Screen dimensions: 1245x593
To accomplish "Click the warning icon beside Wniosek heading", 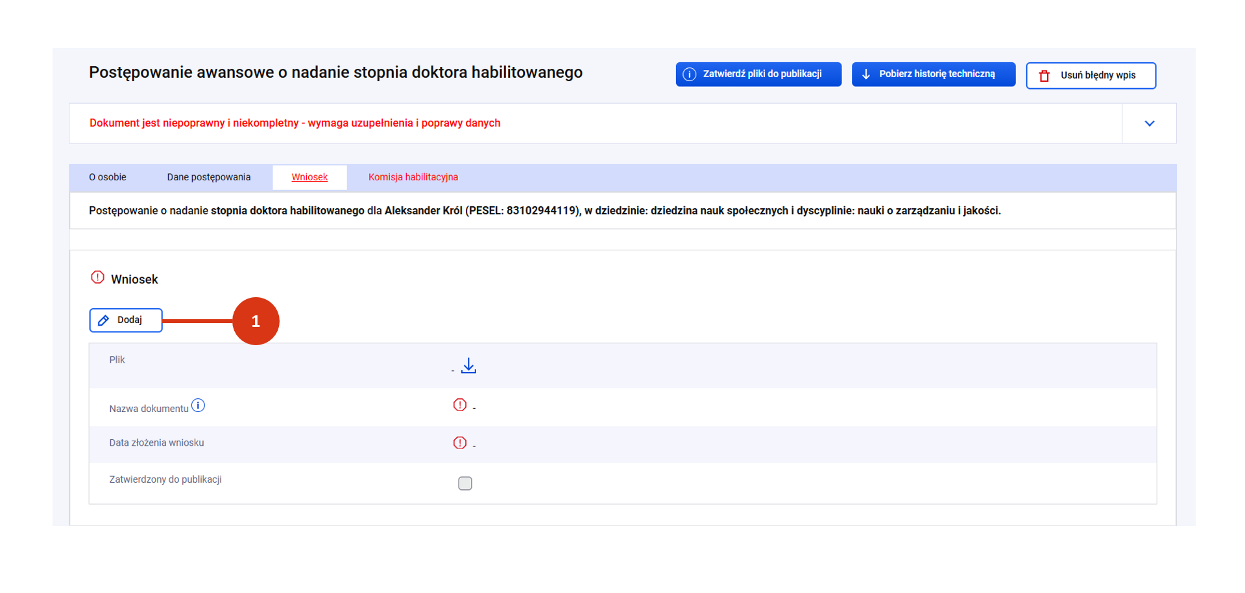I will coord(97,278).
